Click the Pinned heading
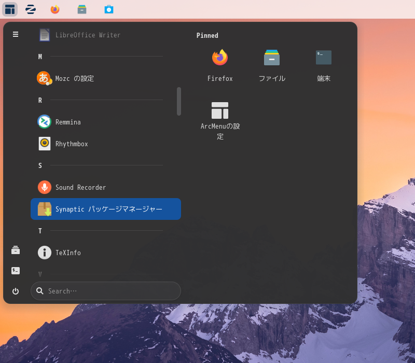Screen dimensions: 415x363 tap(207, 35)
